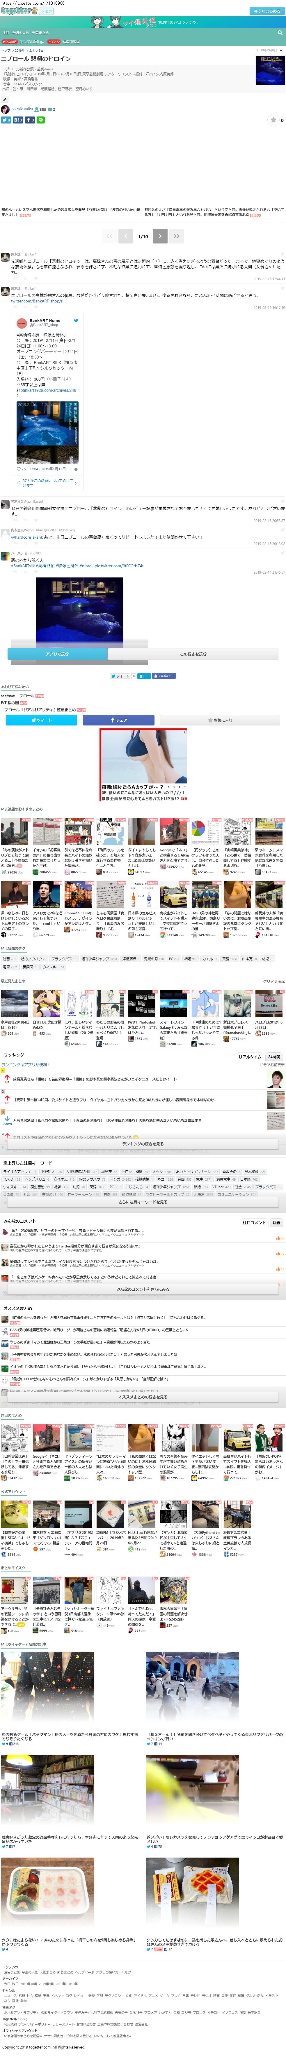The width and height of the screenshot is (286, 2071).
Task: Click the next page arrow in pagination
Action: pyautogui.click(x=160, y=236)
